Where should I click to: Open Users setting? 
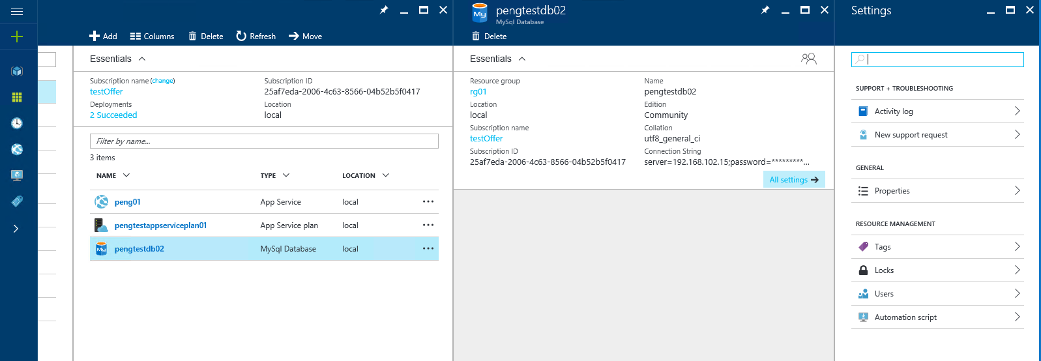(937, 294)
